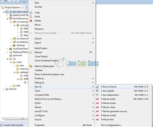Click the Copy icon in context menu

pos(31,13)
